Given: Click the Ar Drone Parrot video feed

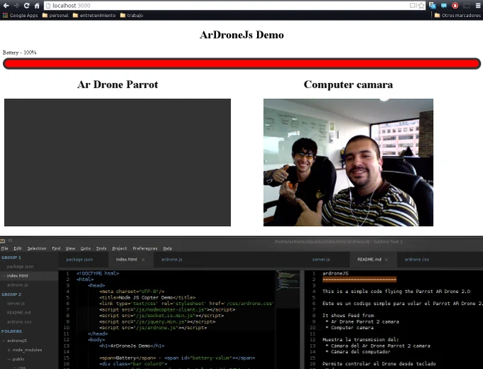Looking at the screenshot, I should tap(117, 162).
